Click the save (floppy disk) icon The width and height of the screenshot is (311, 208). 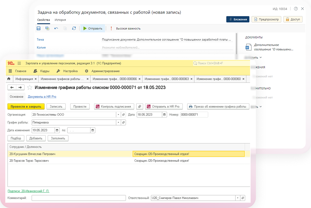point(38,28)
